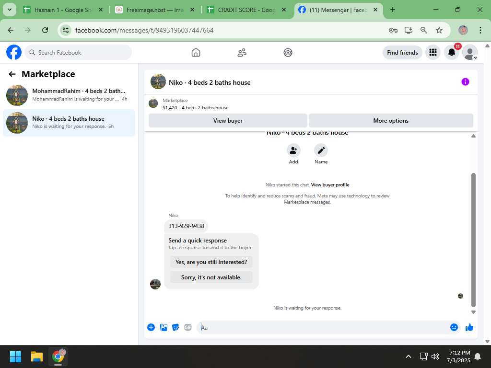Send 'Sorry, it's not available.' quick response
Screen dimensions: 491x368
(211, 277)
